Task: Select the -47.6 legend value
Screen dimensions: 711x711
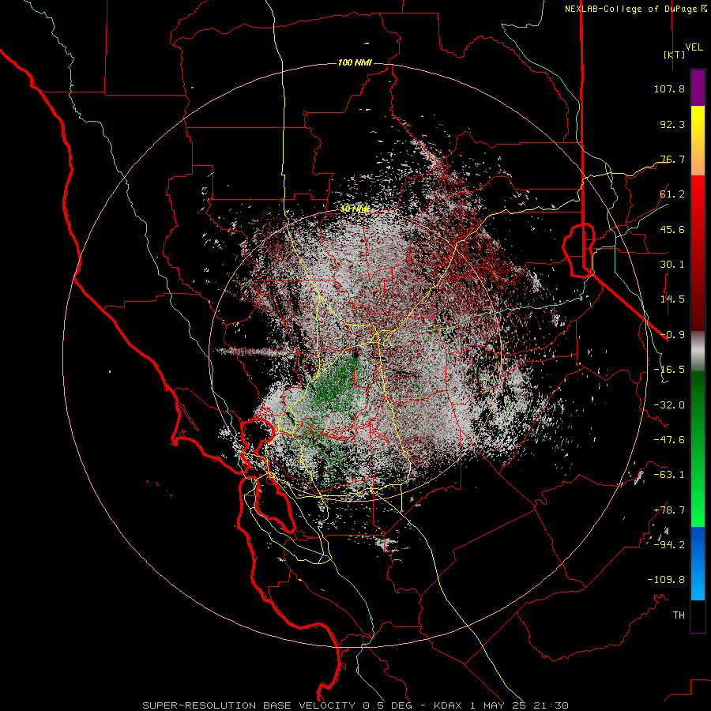Action: click(x=669, y=440)
